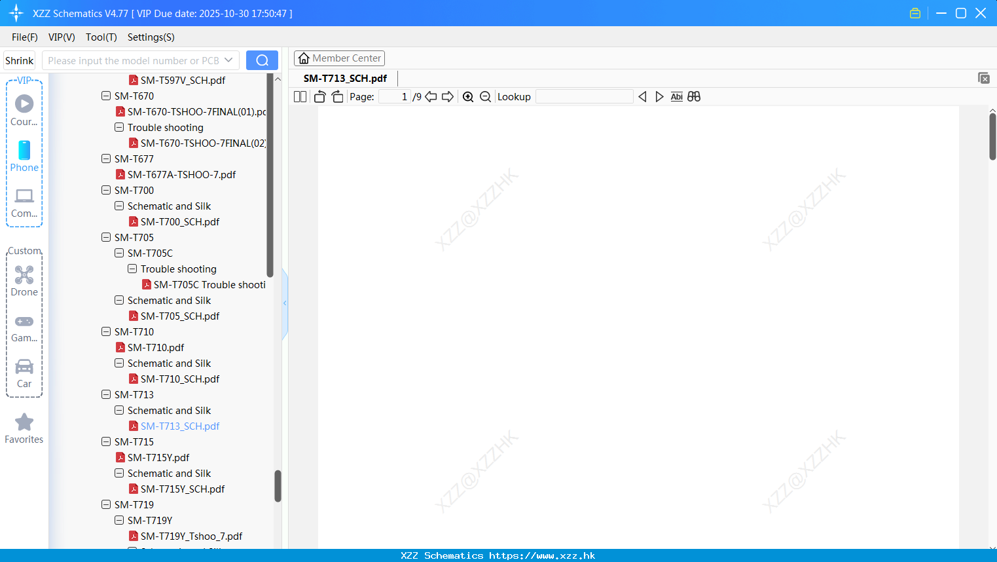Collapse the SM-T719 tree node
The image size is (997, 562).
(106, 504)
